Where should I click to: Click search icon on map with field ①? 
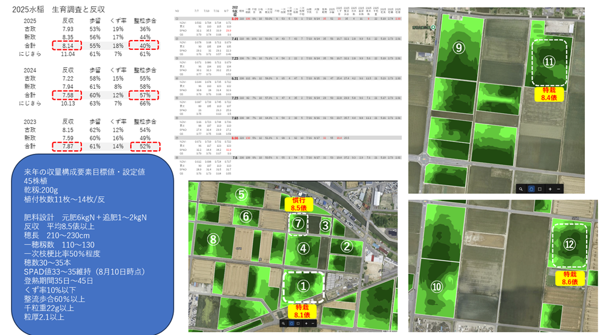[283, 323]
